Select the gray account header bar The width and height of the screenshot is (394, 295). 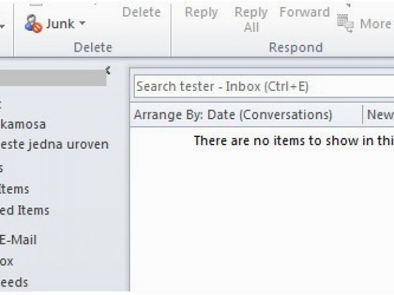click(x=53, y=78)
